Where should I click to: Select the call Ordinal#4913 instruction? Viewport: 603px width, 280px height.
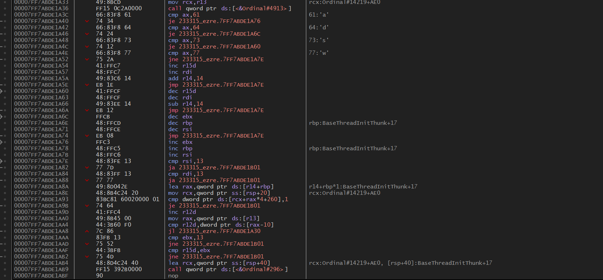coord(229,8)
